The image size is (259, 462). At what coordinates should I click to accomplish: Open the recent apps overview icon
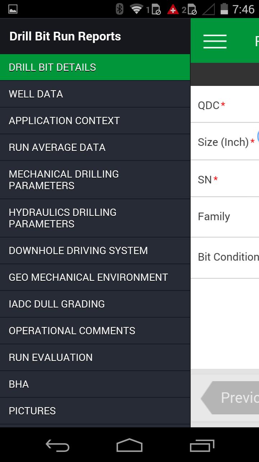(x=202, y=445)
